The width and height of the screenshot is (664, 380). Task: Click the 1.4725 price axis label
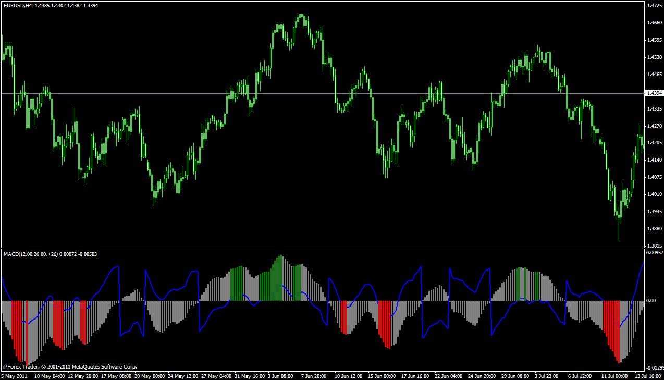point(654,6)
